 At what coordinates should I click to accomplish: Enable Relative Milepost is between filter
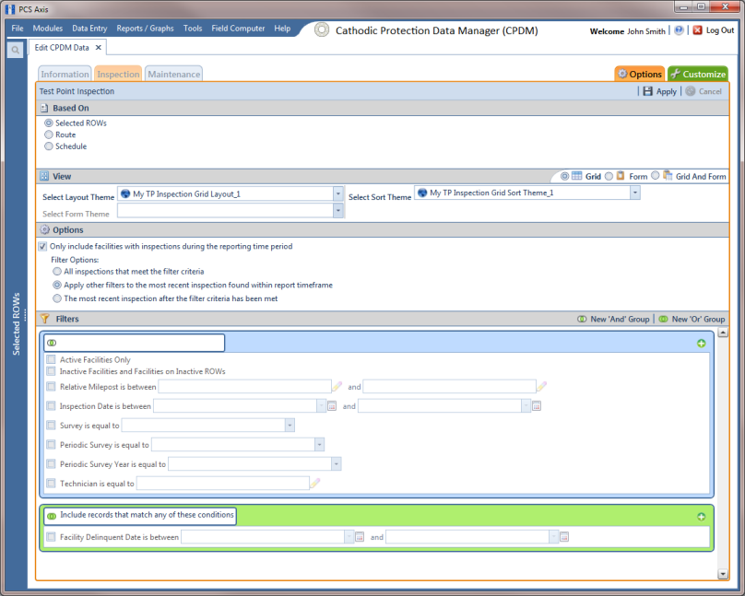point(51,386)
